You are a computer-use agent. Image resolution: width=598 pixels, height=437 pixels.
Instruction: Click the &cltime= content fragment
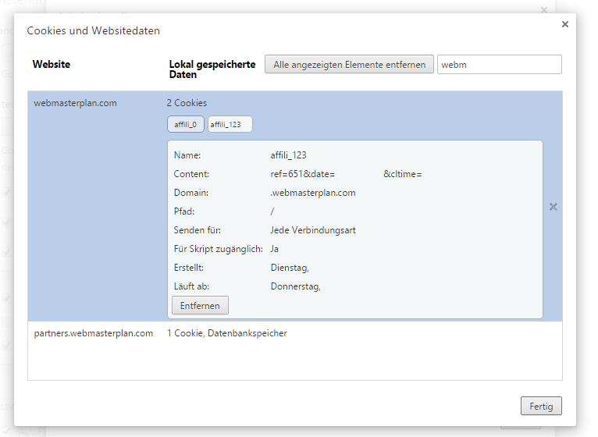click(x=402, y=174)
